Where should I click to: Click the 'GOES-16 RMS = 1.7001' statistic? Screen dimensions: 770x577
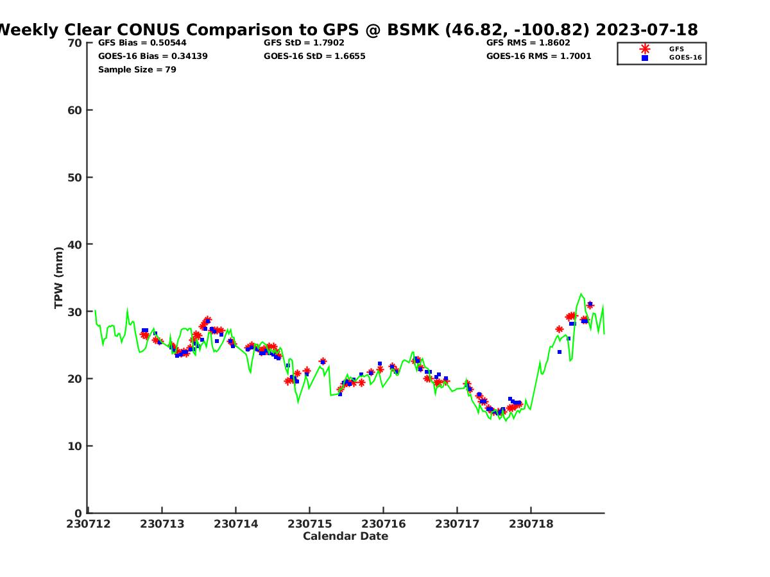point(539,56)
